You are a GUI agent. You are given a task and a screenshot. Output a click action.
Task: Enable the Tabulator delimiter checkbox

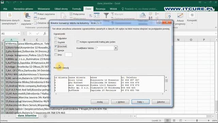[56, 38]
